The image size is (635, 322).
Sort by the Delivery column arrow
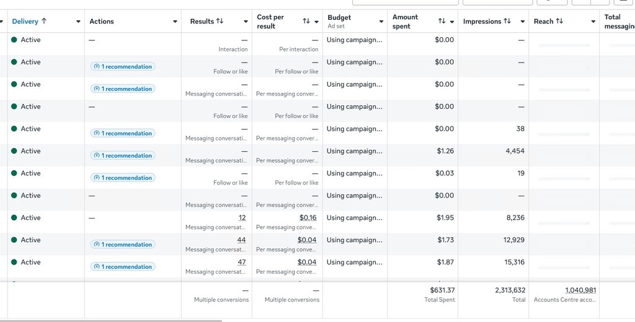pyautogui.click(x=44, y=21)
